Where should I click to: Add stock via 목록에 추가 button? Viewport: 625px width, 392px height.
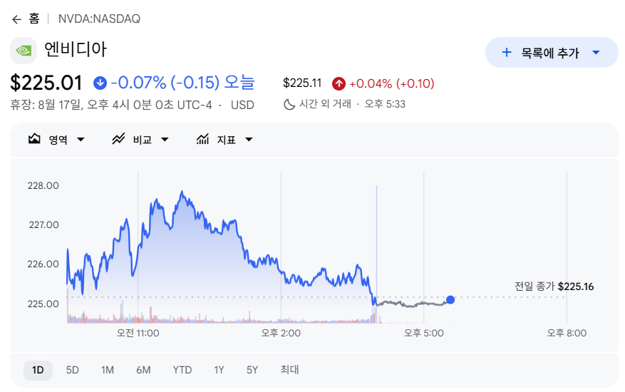[x=552, y=52]
